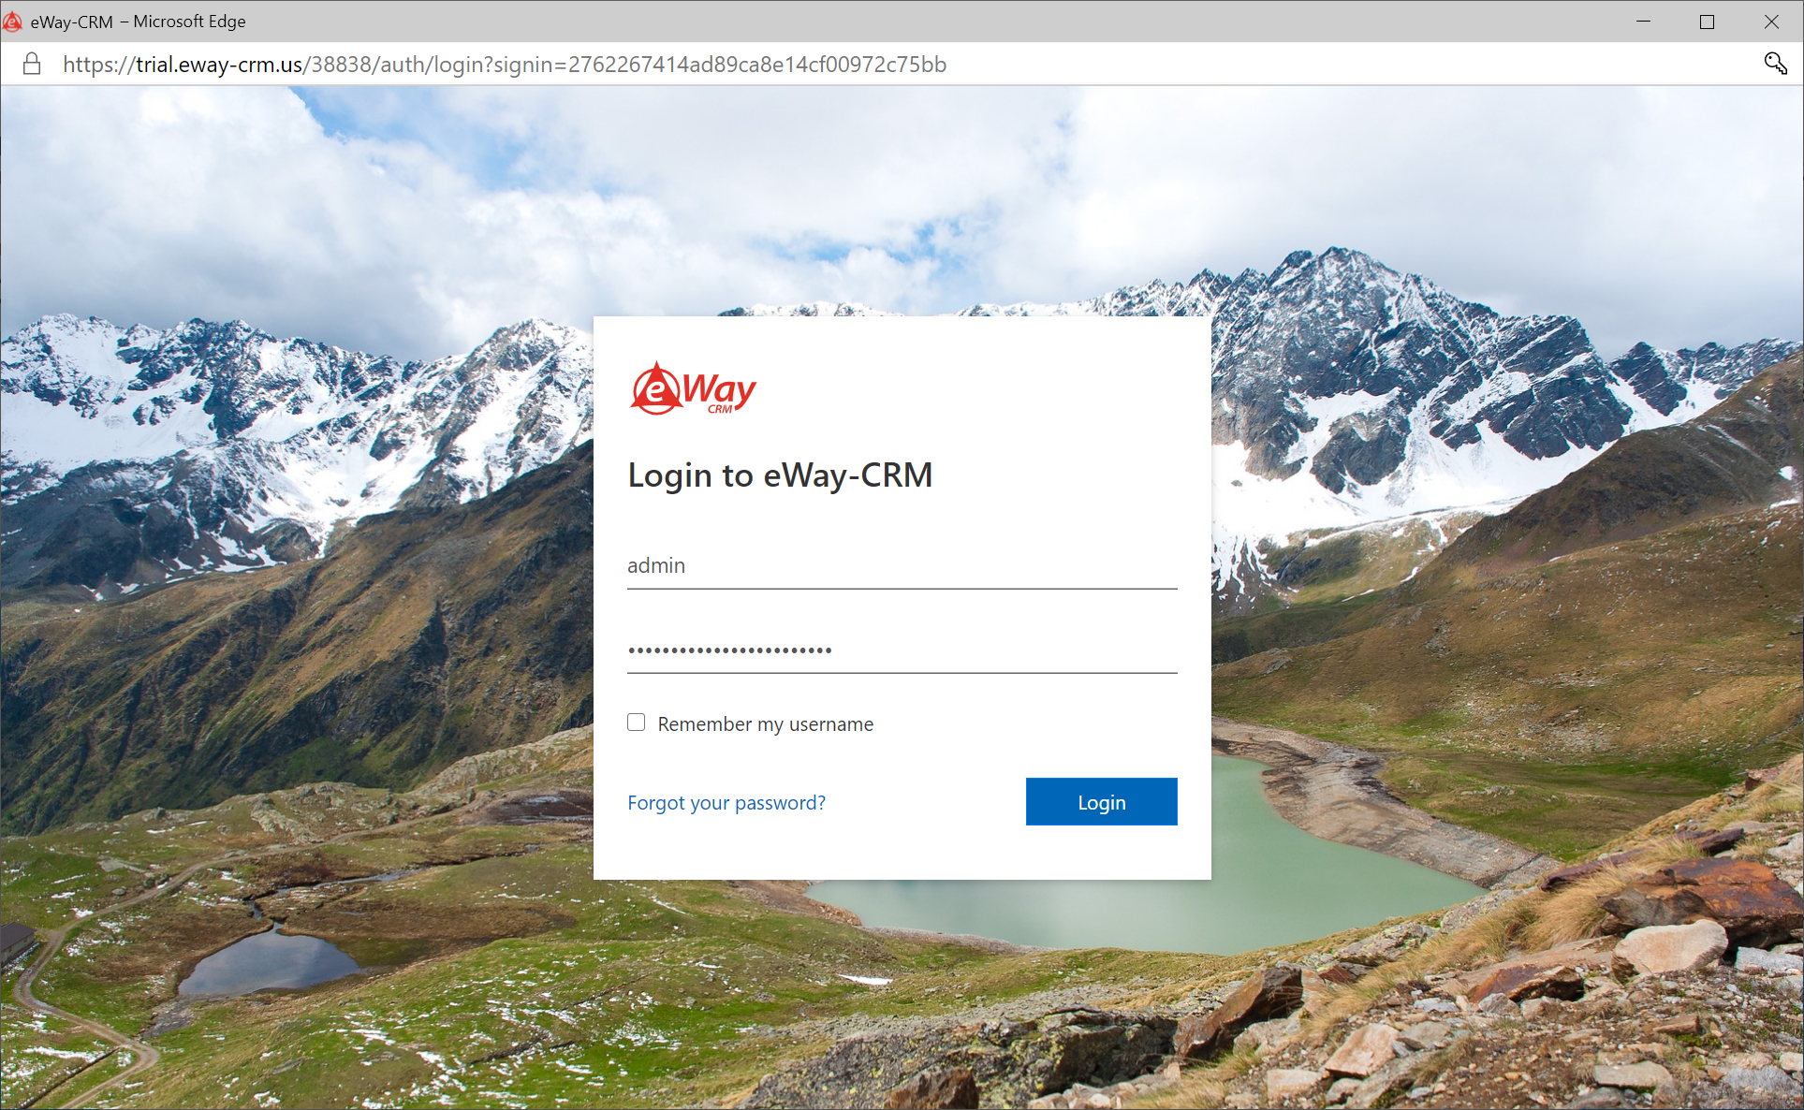Click the "Login to eWay-CRM" heading
Screen dimensions: 1804x1110
(x=780, y=475)
